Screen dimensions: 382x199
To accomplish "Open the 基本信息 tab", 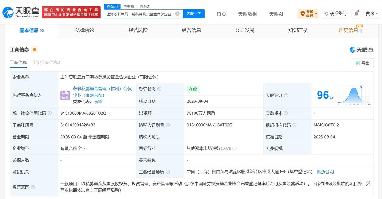I will [x=31, y=30].
